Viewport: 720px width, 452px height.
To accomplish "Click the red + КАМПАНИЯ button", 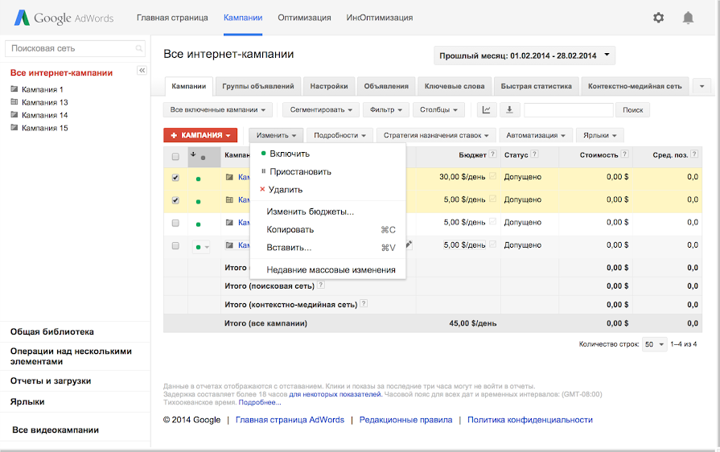I will (200, 136).
